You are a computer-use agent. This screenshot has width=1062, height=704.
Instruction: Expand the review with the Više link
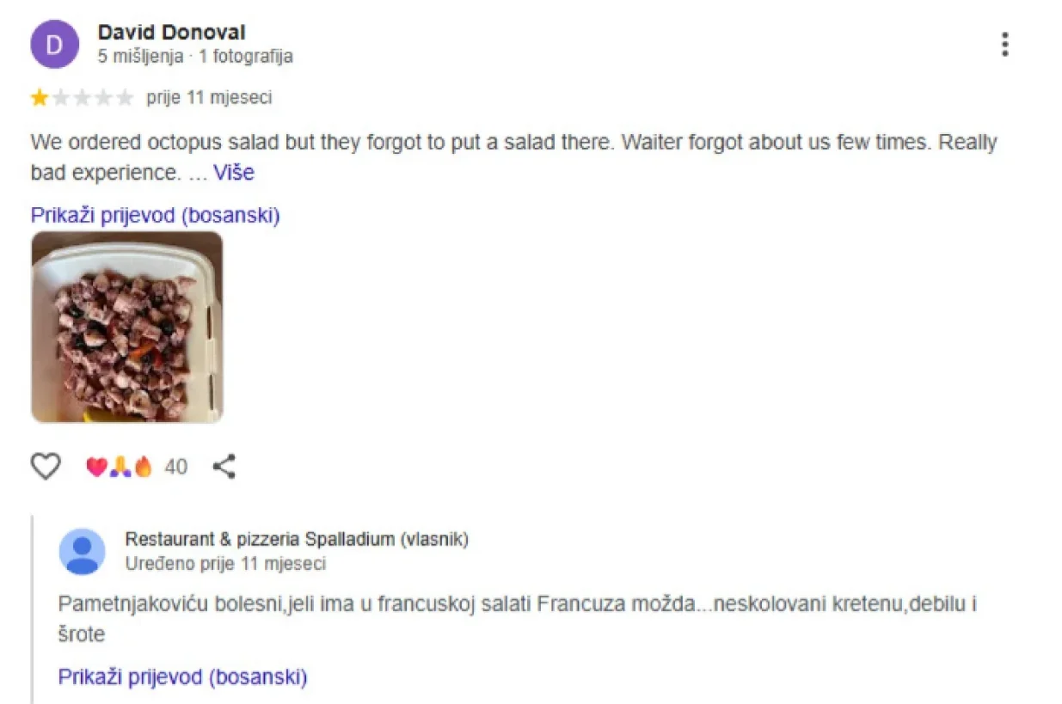click(234, 173)
